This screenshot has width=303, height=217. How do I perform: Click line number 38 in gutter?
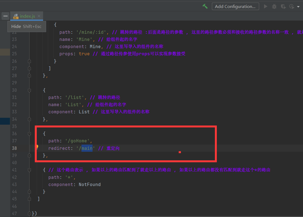(14, 148)
